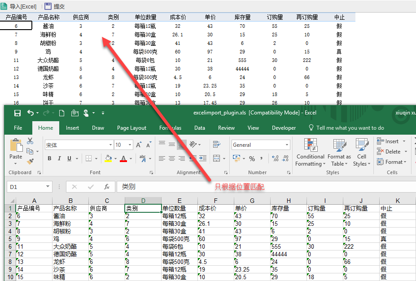Open the Undo history dropdown arrow
Screen dimensions: 416x281
[x=37, y=113]
